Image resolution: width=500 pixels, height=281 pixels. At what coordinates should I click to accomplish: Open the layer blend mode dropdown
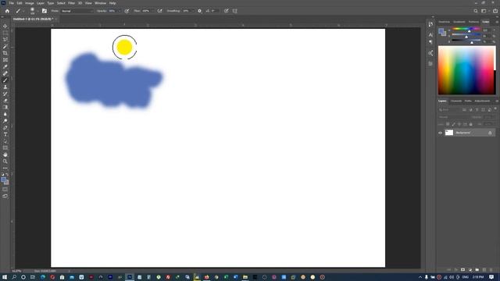(453, 117)
